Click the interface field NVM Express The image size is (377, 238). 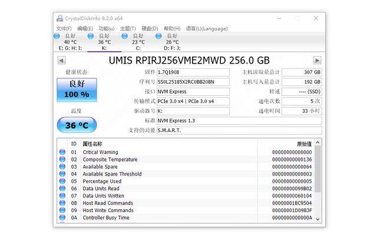click(193, 91)
